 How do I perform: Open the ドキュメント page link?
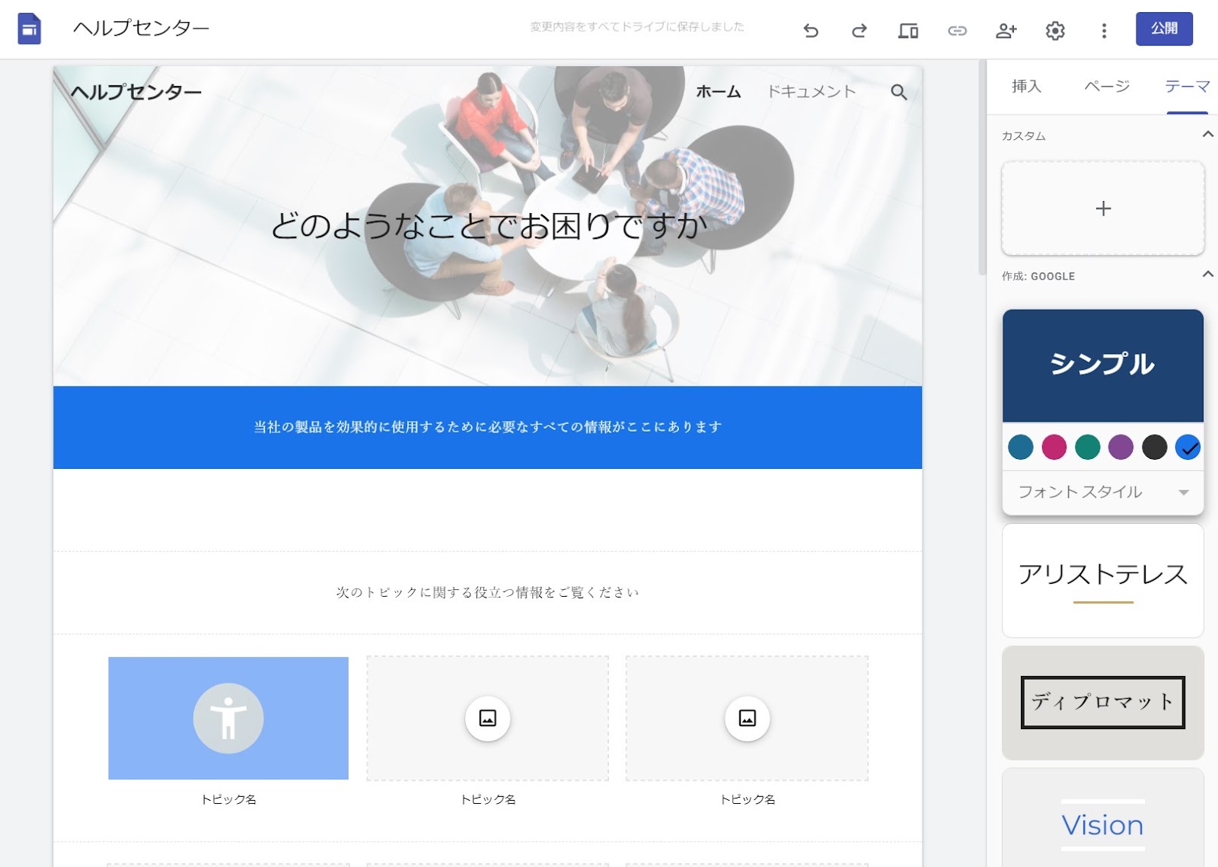pyautogui.click(x=813, y=91)
